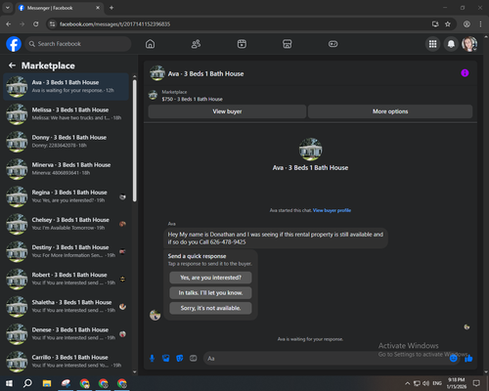This screenshot has width=489, height=391.
Task: Open the Facebook logo home link
Action: click(14, 44)
